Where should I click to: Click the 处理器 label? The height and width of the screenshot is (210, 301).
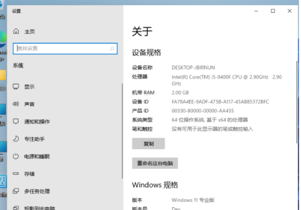tap(140, 77)
